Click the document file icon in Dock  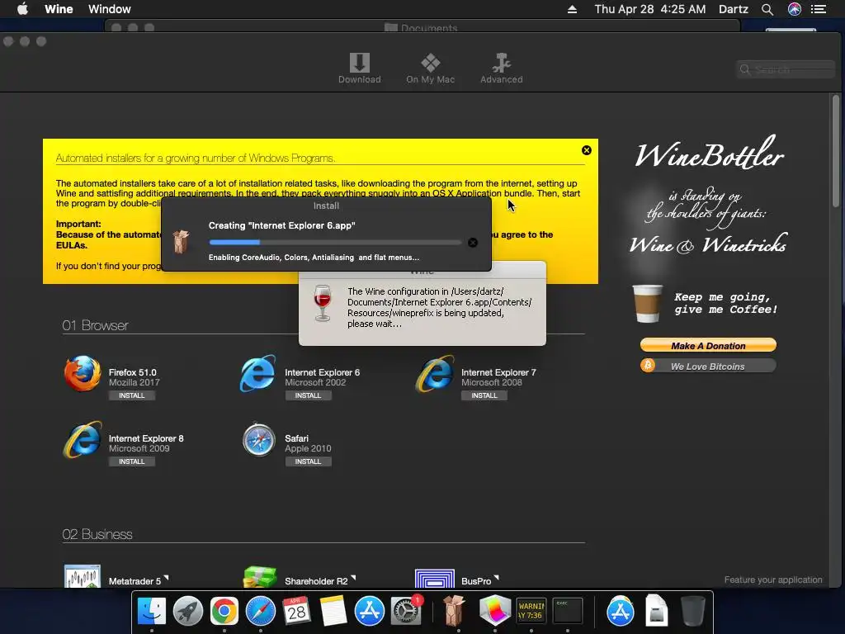click(x=656, y=612)
